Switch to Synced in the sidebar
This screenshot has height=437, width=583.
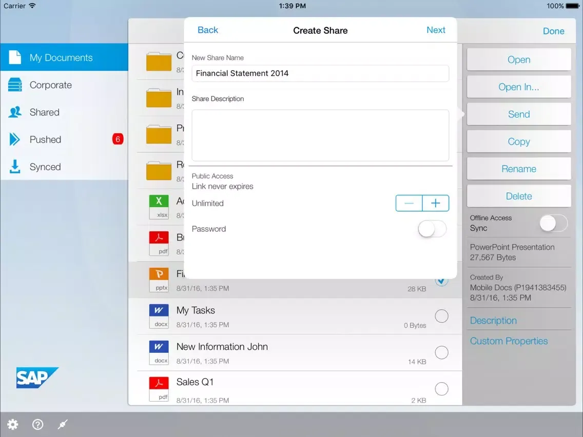tap(64, 167)
